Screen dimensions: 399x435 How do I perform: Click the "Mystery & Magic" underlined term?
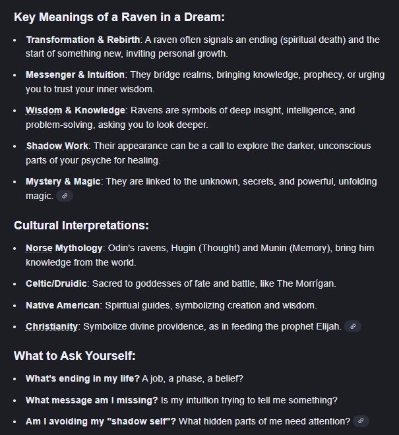[63, 181]
